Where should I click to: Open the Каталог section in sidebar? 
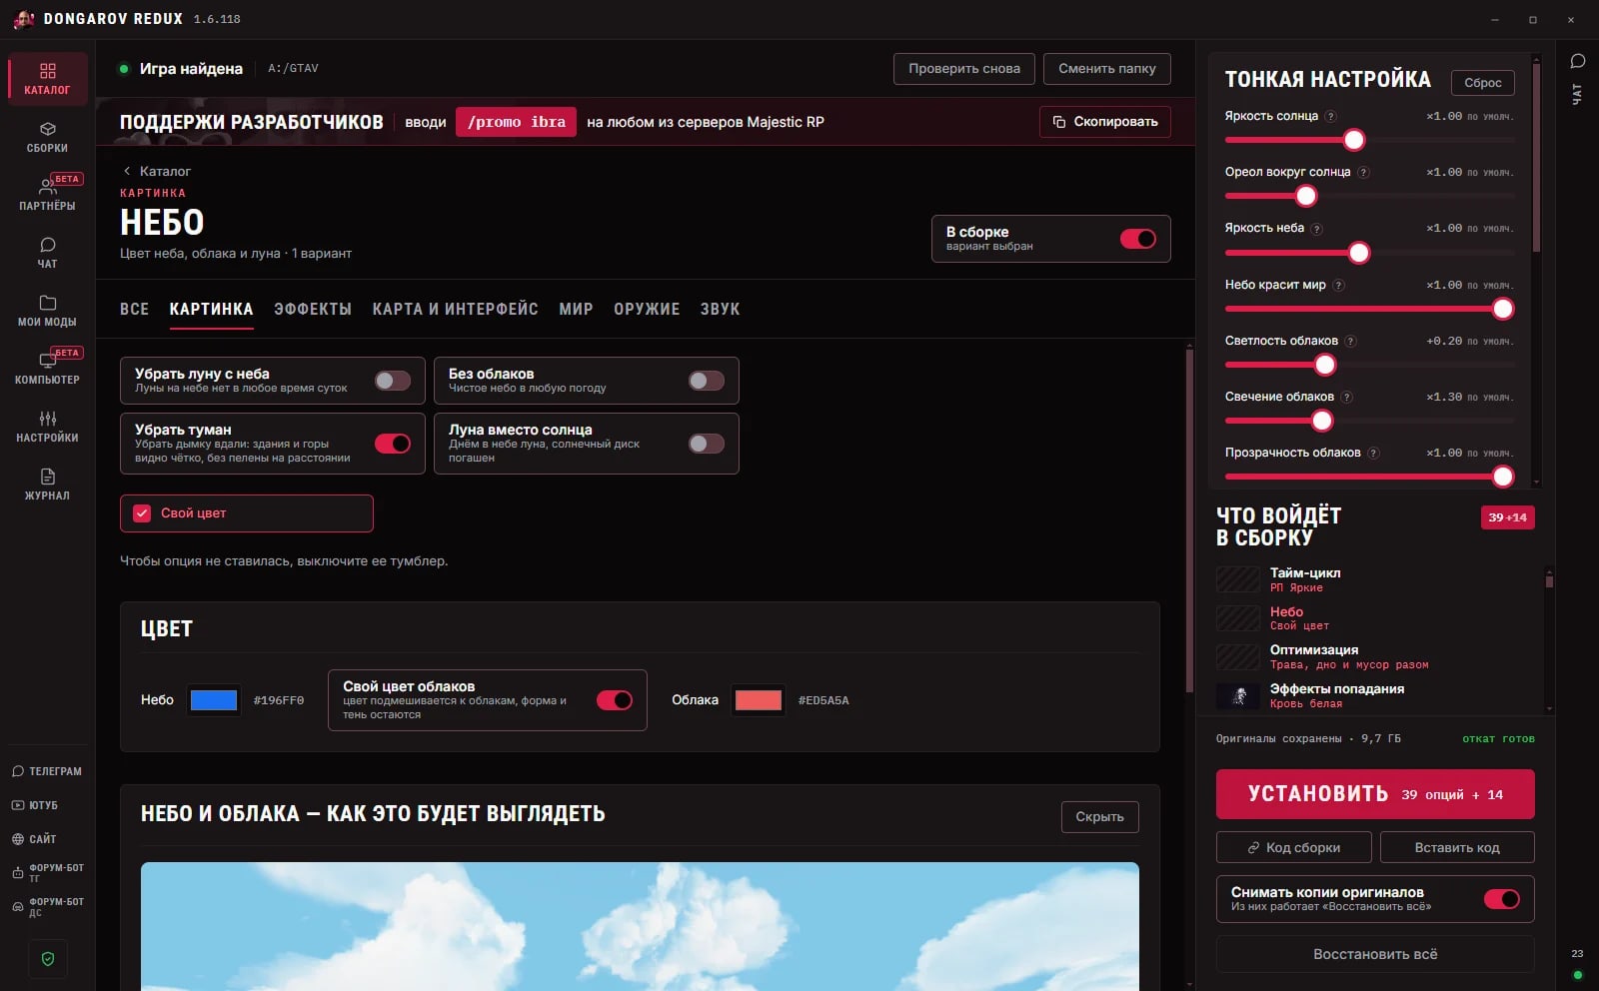coord(47,79)
